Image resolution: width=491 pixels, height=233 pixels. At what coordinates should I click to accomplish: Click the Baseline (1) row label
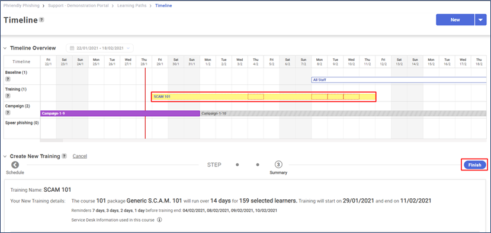[x=16, y=73]
